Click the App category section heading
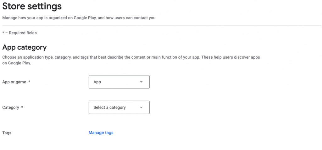Viewport: 322px width, 150px height. 25,47
